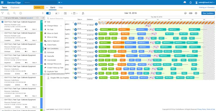The height and width of the screenshot is (111, 216).
Task: Open the All search scope dropdown
Action: pyautogui.click(x=60, y=2)
